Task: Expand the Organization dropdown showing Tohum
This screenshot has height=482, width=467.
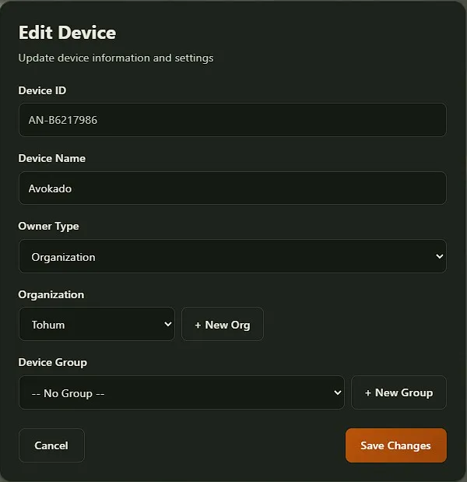Action: pos(97,324)
